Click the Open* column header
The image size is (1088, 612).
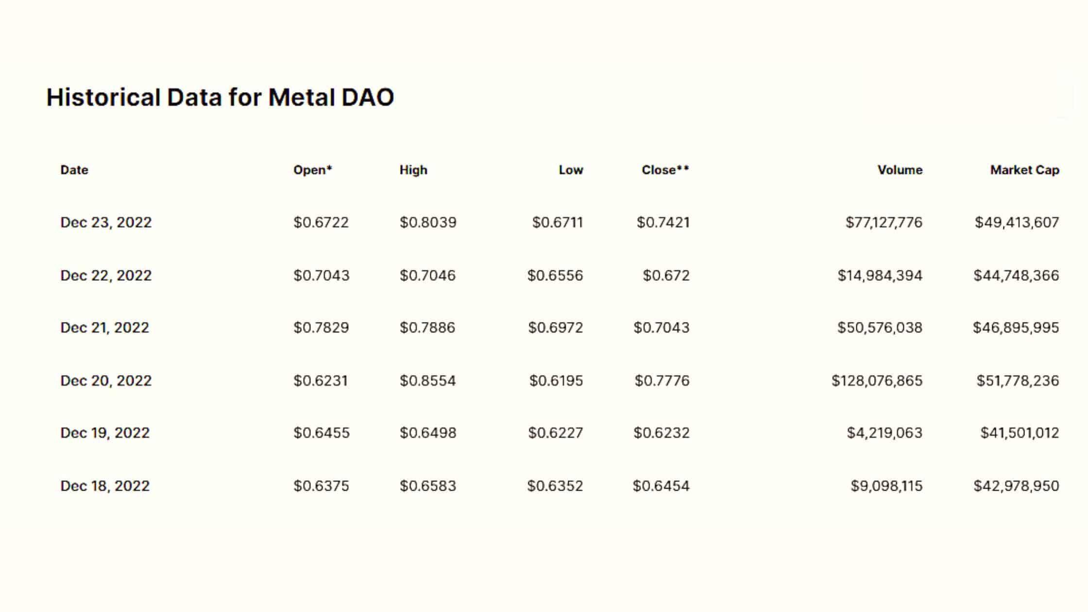click(313, 170)
